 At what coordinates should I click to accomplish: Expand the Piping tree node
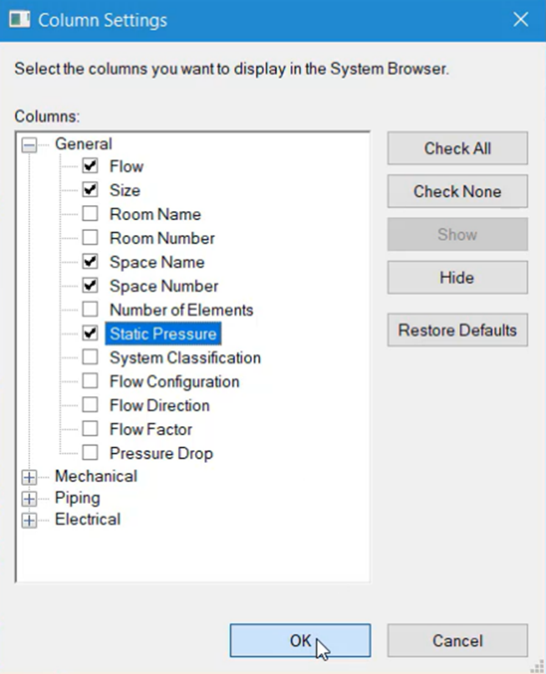(x=29, y=499)
